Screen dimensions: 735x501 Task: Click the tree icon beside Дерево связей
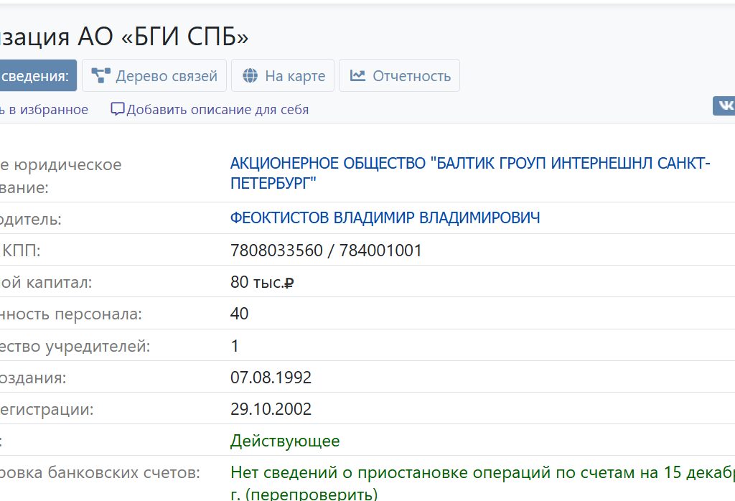tap(100, 75)
